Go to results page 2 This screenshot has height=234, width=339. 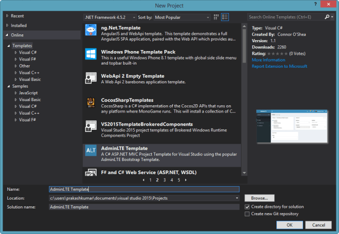[x=158, y=180]
